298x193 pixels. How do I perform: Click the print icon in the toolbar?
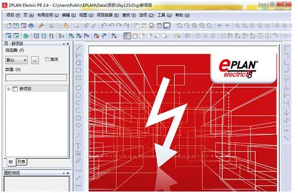coord(31,26)
